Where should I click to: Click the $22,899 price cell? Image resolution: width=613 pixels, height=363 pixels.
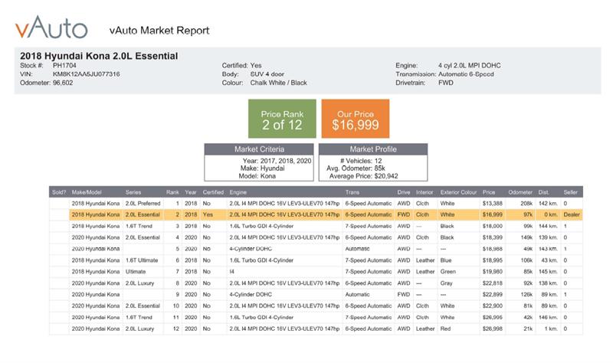pyautogui.click(x=493, y=295)
